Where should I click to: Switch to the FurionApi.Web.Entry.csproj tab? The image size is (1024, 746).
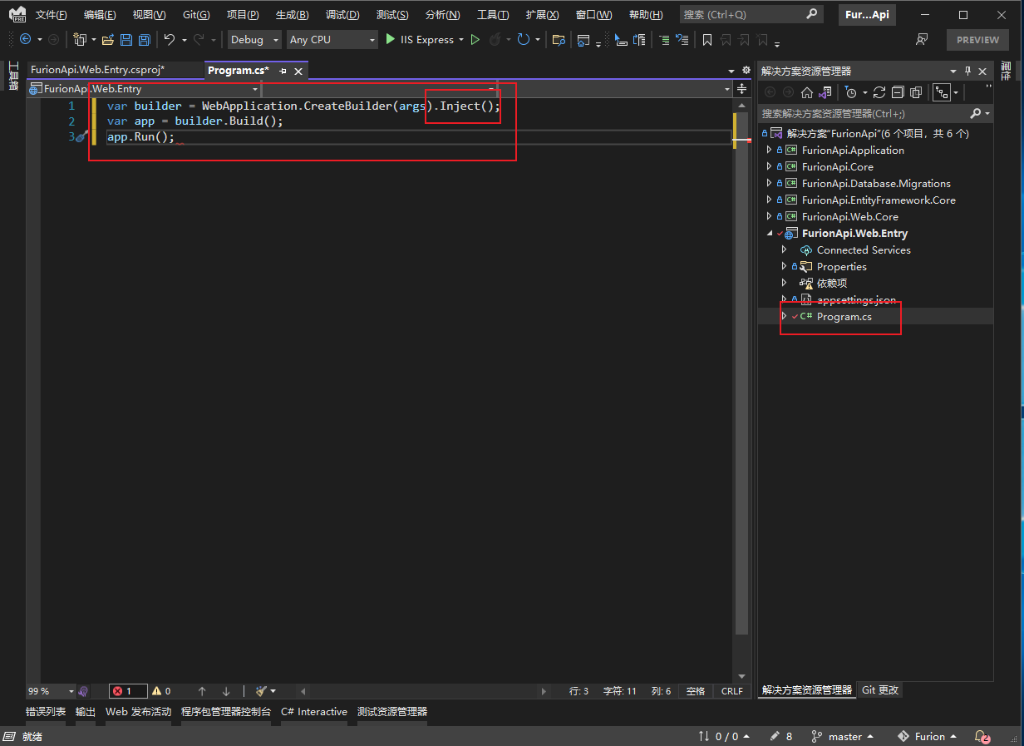97,71
